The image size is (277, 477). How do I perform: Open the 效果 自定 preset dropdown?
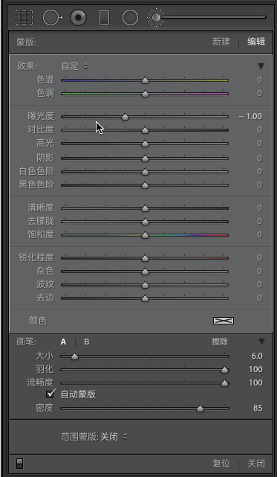[75, 66]
